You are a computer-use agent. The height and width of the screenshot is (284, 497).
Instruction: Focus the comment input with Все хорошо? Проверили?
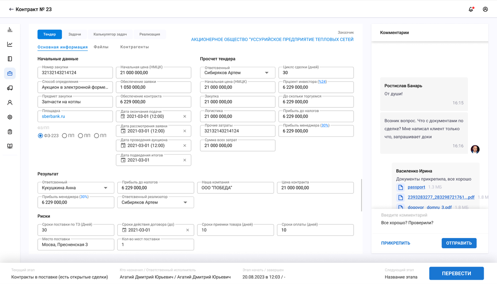click(x=429, y=223)
